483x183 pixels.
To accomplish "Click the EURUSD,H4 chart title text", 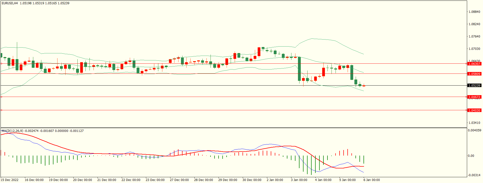I will 10,3.
